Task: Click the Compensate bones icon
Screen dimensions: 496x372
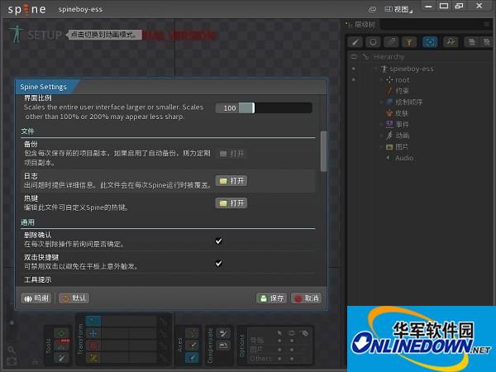Action: pyautogui.click(x=223, y=333)
